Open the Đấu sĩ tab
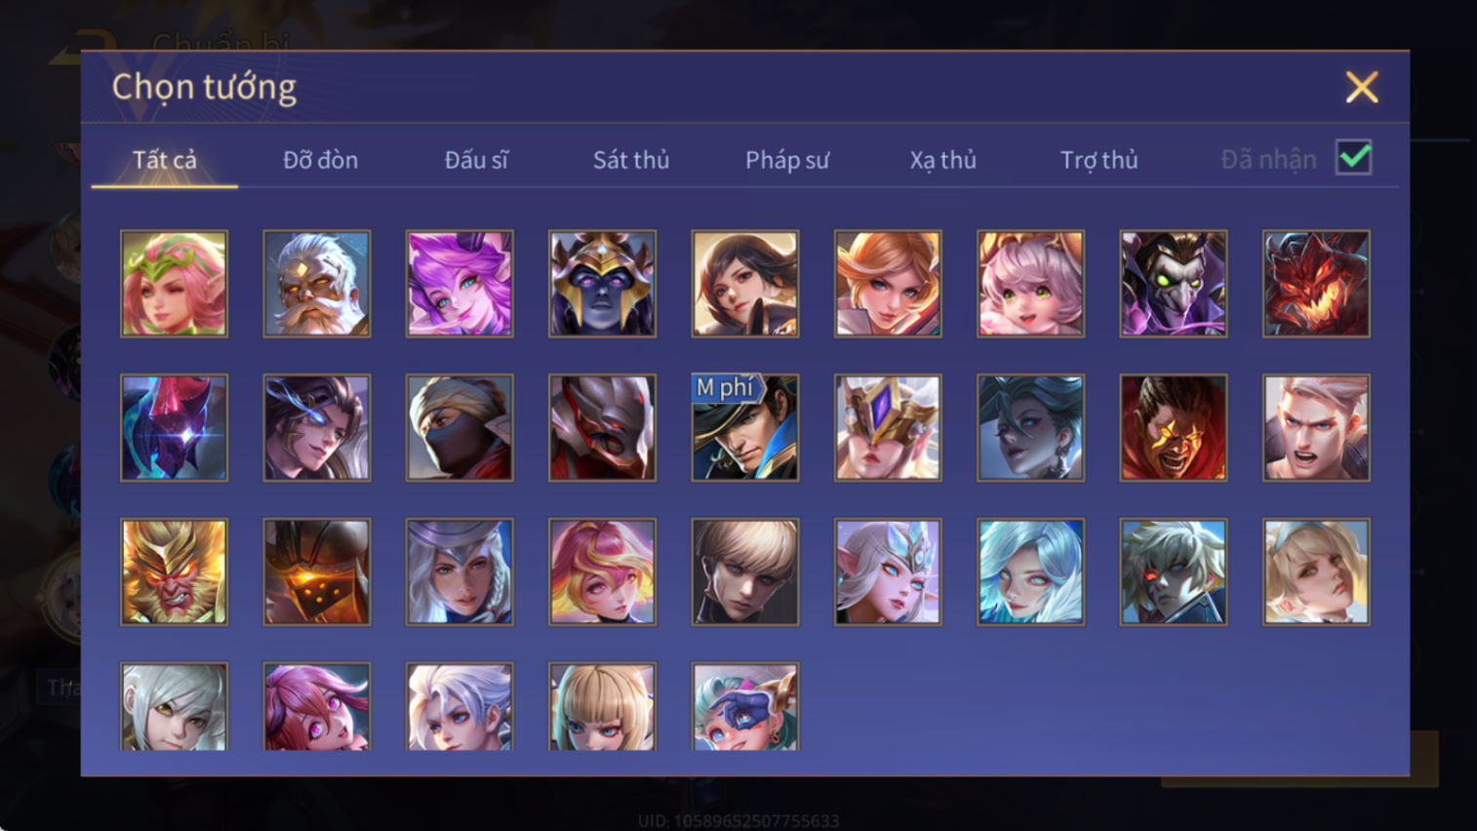 476,160
